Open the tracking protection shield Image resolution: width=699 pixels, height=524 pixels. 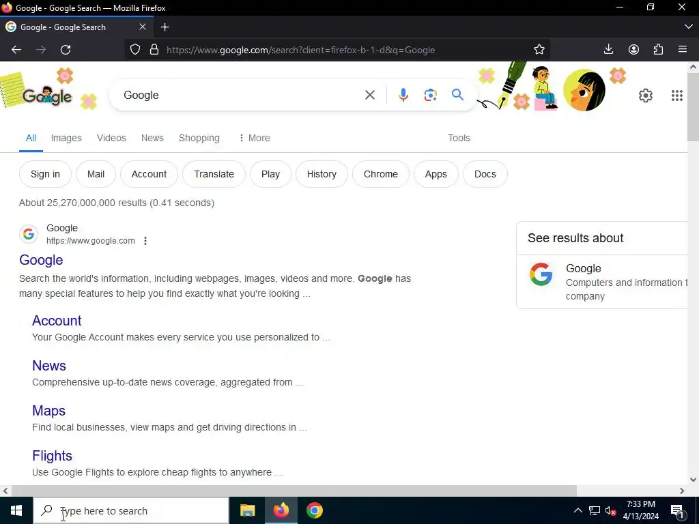(135, 49)
